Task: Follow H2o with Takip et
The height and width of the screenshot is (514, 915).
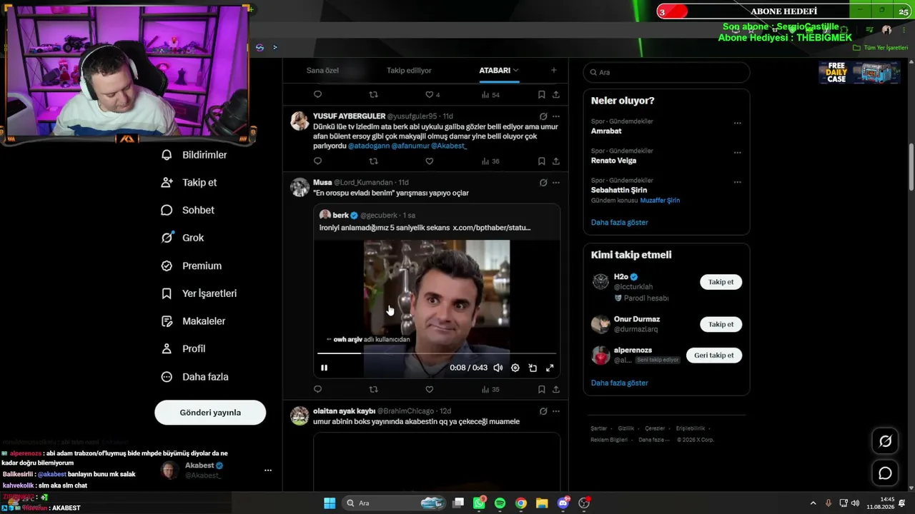Action: [721, 282]
